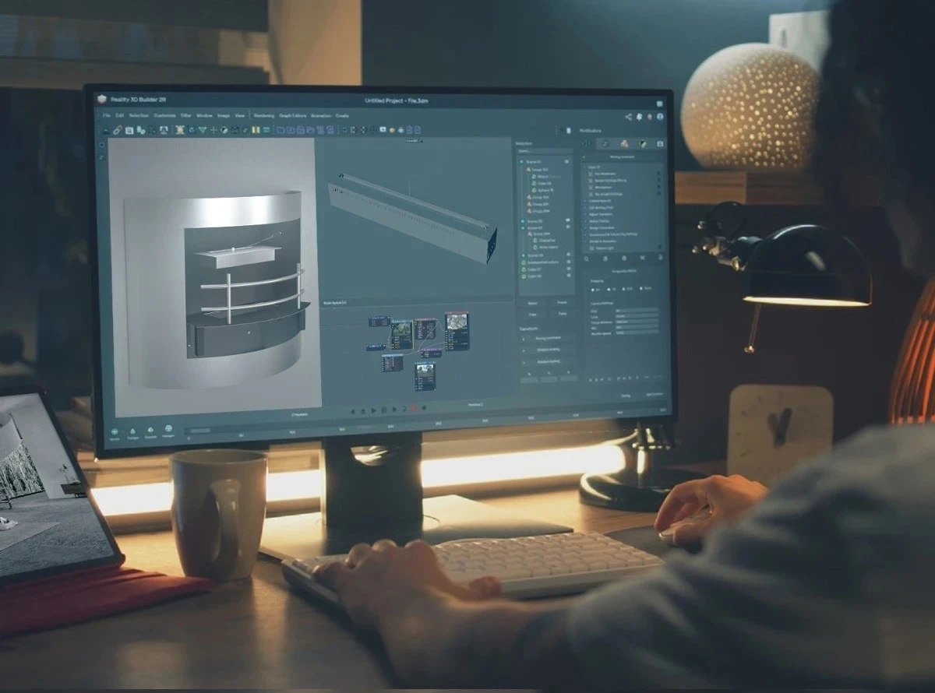Toggle visibility eye for Scene 03
This screenshot has width=935, height=693.
click(568, 227)
